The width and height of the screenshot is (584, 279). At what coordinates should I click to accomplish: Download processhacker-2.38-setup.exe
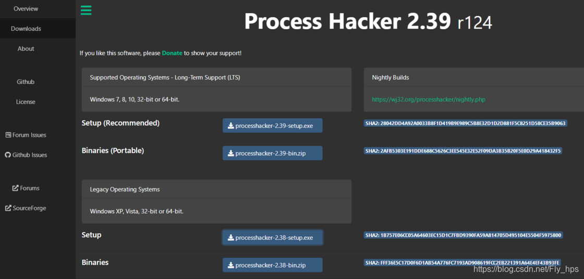(273, 238)
